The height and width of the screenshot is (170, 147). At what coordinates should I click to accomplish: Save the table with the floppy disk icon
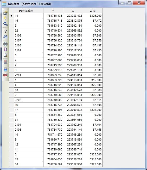(5, 69)
